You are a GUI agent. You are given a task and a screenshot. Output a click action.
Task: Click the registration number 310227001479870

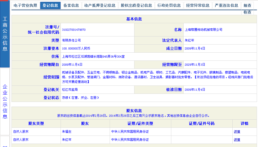[x=74, y=30]
